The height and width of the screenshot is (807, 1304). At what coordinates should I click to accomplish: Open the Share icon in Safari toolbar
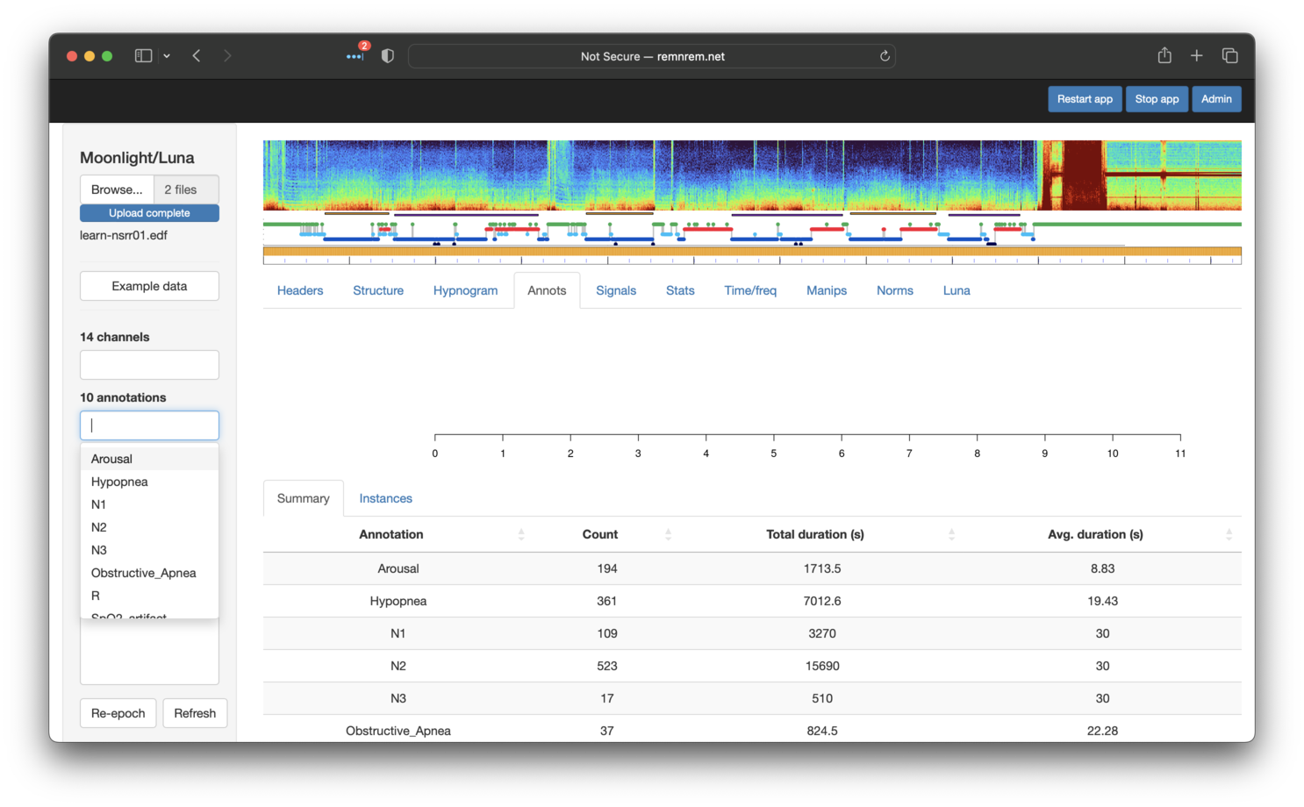coord(1164,56)
